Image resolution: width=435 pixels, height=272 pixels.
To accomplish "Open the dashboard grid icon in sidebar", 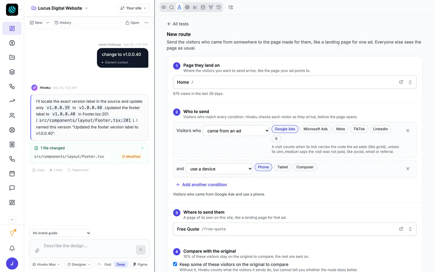I will (x=12, y=28).
